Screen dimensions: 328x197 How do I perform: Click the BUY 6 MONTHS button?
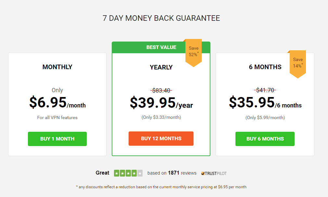(265, 139)
